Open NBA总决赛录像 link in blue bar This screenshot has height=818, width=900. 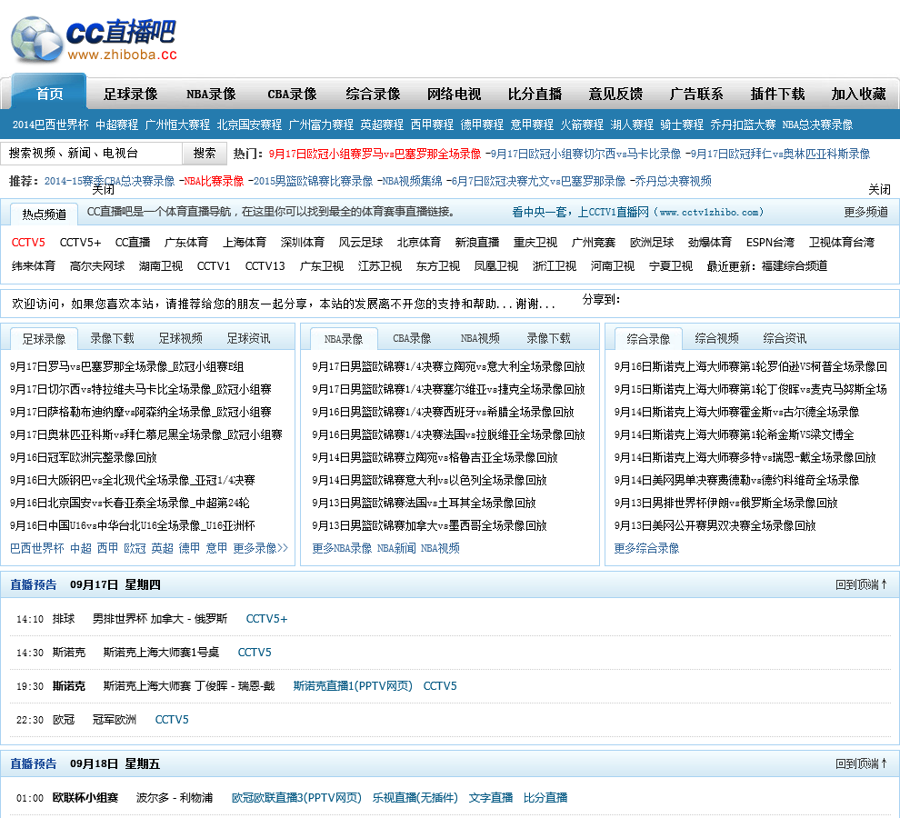[x=817, y=125]
